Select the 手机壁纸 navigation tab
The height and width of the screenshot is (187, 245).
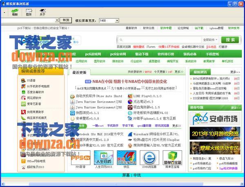(x=212, y=54)
